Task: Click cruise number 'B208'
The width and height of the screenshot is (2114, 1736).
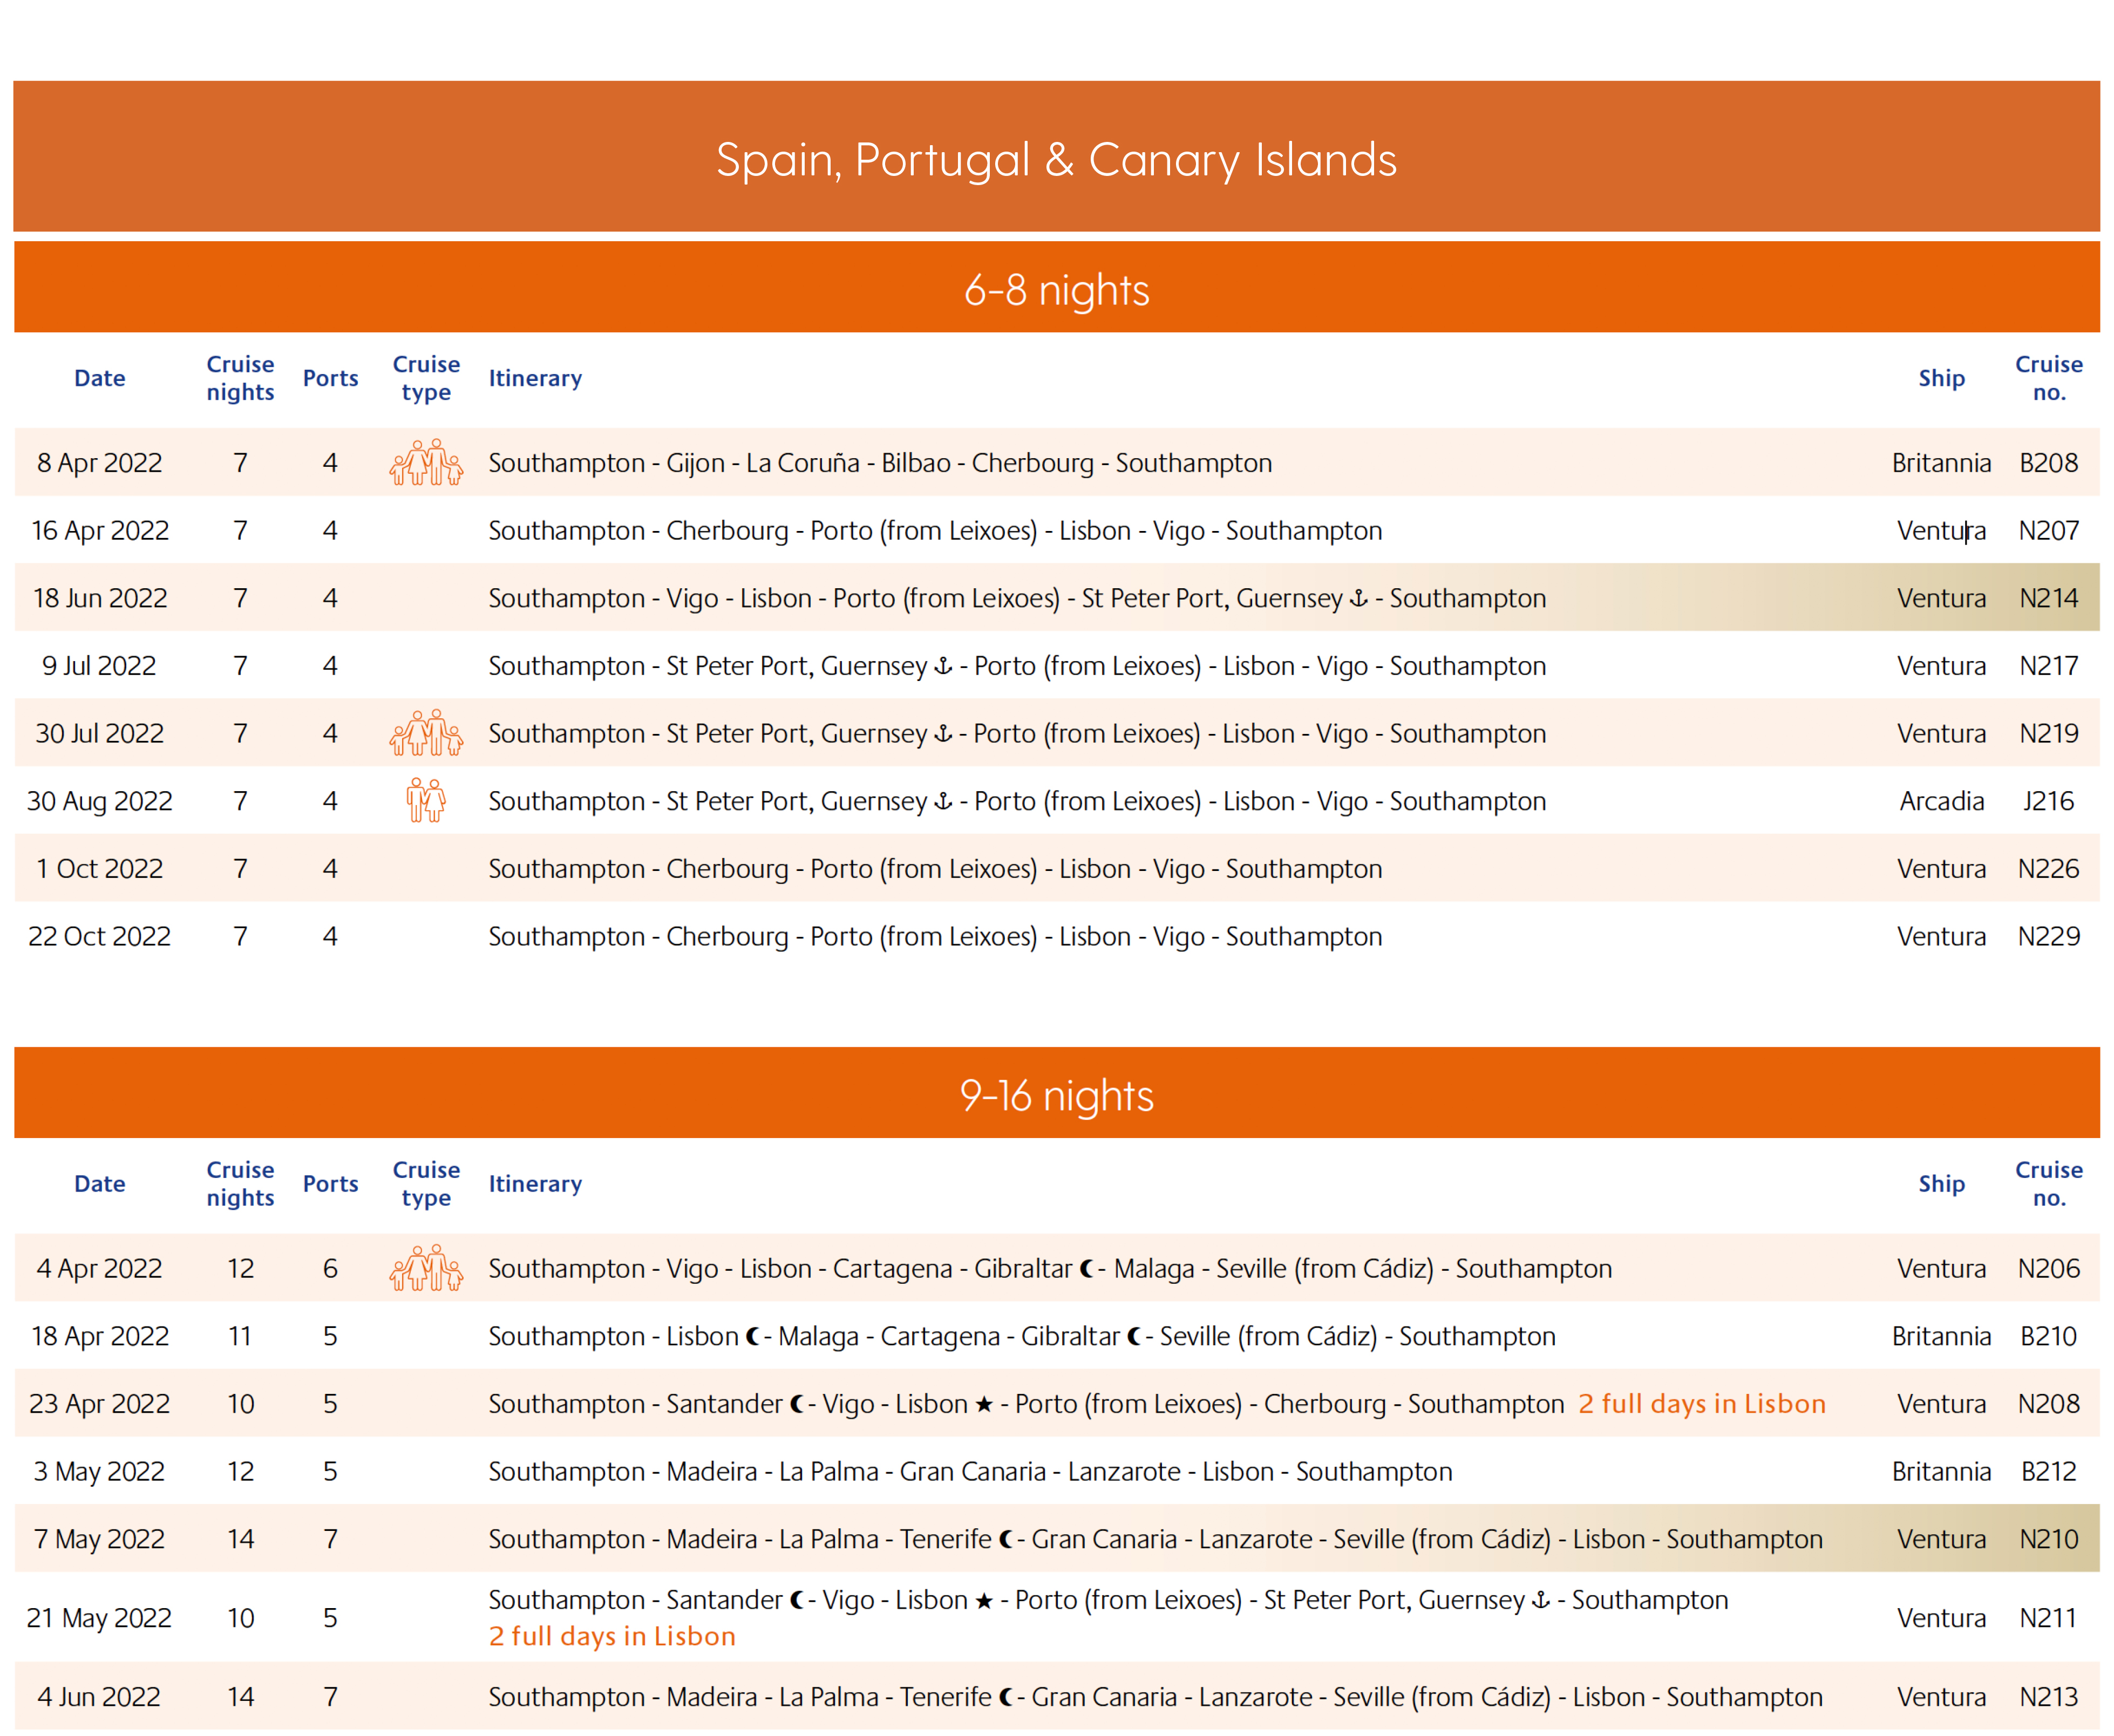Action: tap(2048, 463)
